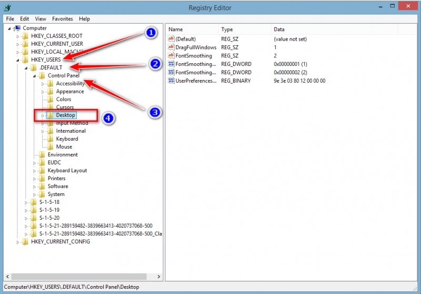Screen dimensions: 421x294
Task: Expand the Desktop key
Action: [x=43, y=115]
